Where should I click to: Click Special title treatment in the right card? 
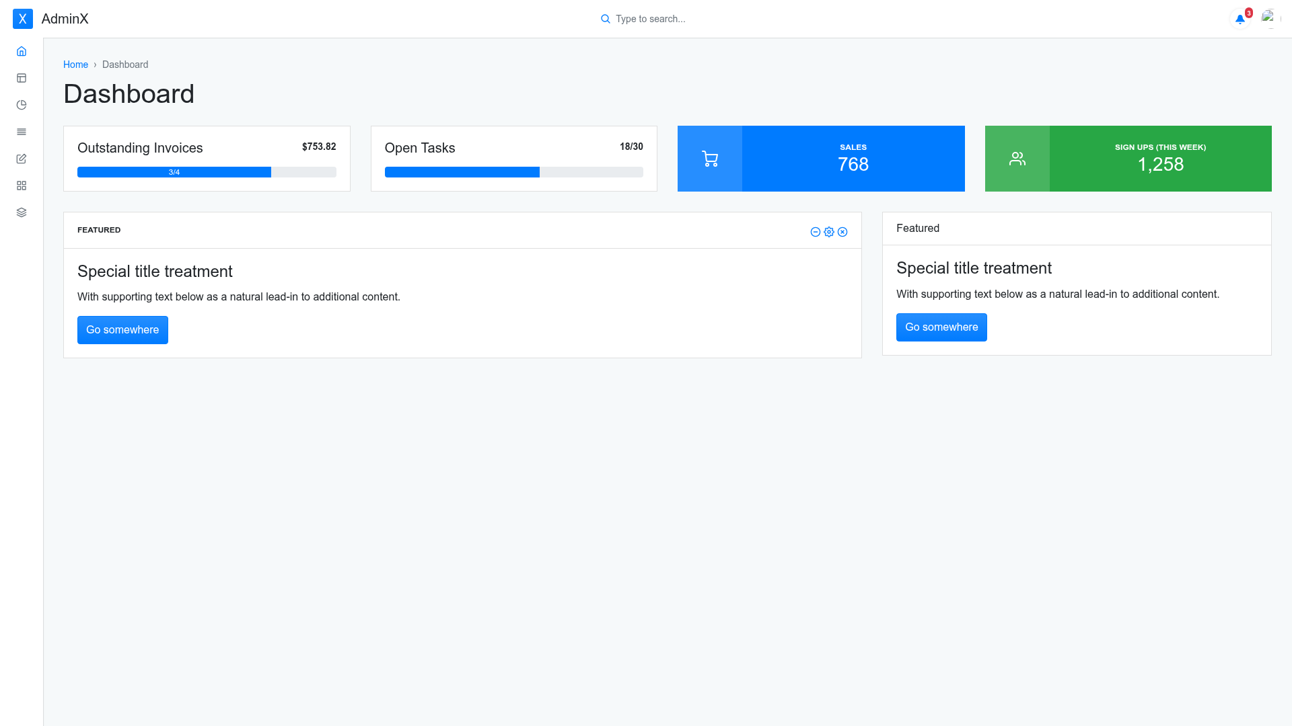coord(974,268)
